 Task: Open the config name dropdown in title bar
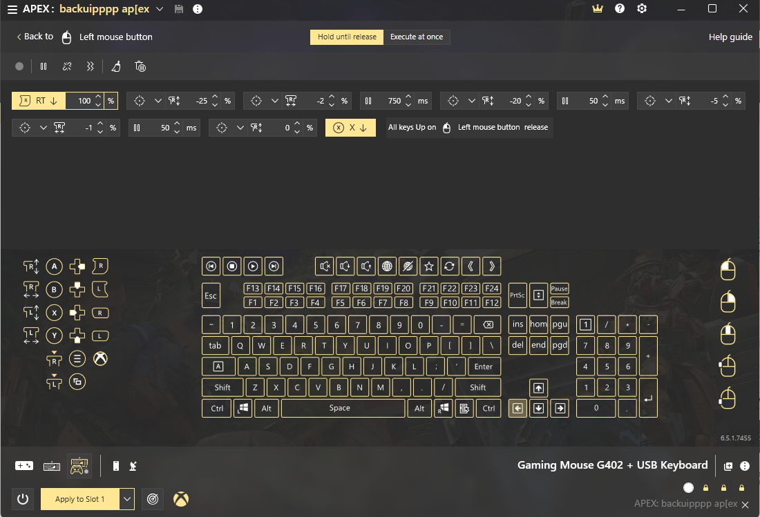tap(160, 9)
